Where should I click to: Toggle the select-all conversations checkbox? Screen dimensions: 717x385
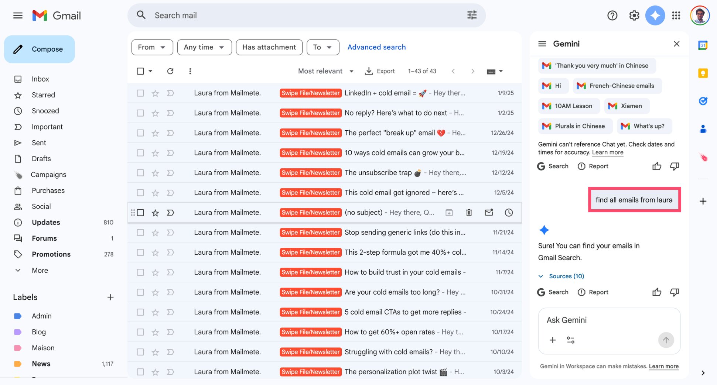[140, 71]
